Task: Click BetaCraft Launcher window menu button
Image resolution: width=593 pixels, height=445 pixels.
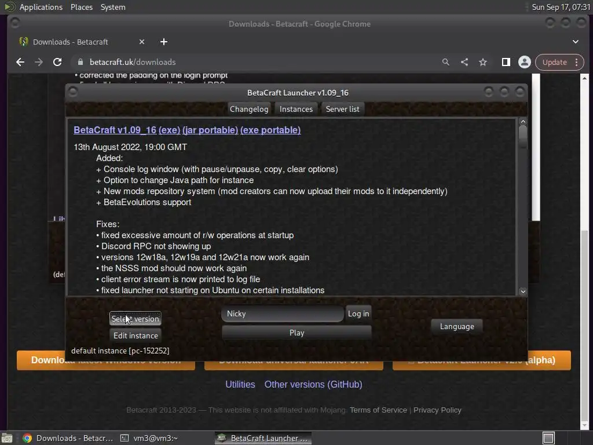Action: 73,92
